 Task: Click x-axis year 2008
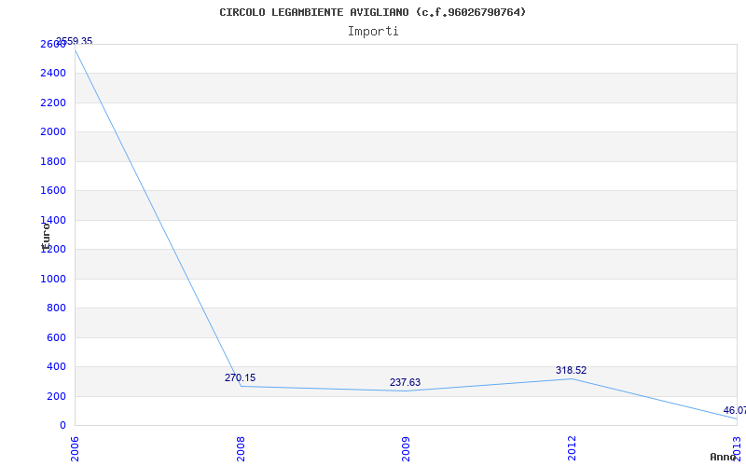pos(241,448)
